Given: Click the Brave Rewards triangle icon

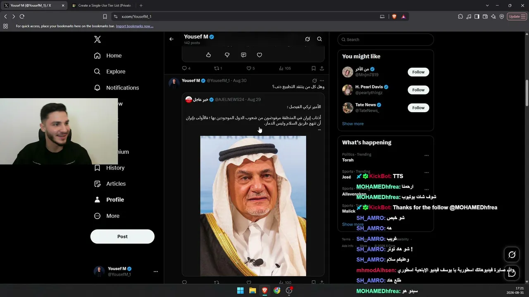Looking at the screenshot, I should 403,16.
